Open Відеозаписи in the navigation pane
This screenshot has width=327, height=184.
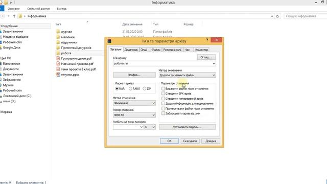click(11, 63)
